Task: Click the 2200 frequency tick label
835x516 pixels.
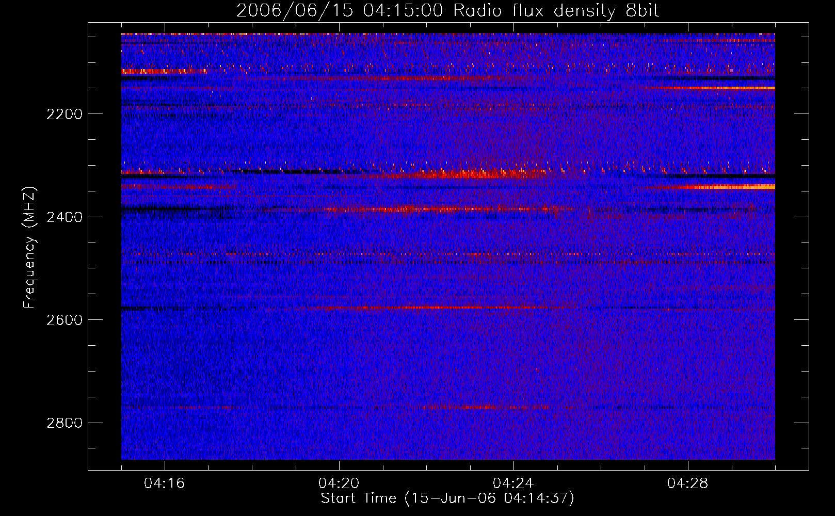Action: tap(65, 114)
